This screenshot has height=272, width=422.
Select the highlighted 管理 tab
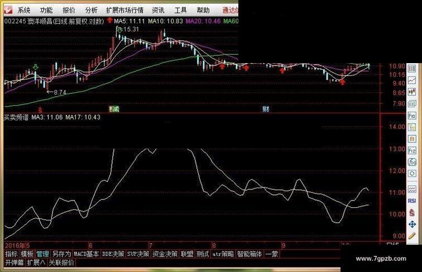[x=42, y=254]
